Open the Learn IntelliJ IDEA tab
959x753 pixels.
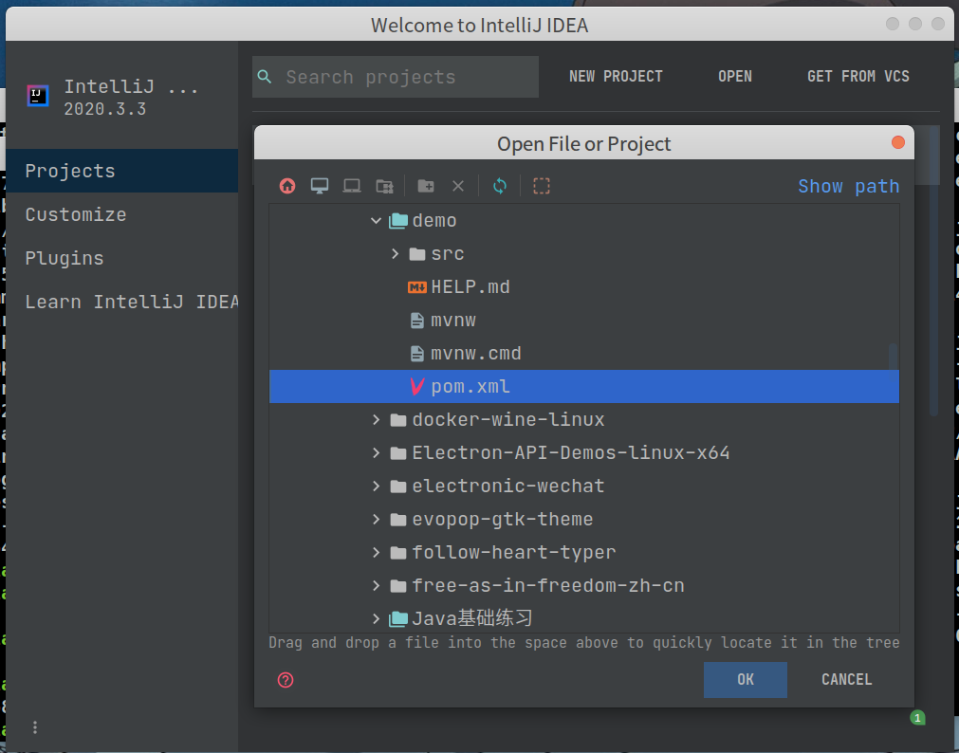point(121,302)
